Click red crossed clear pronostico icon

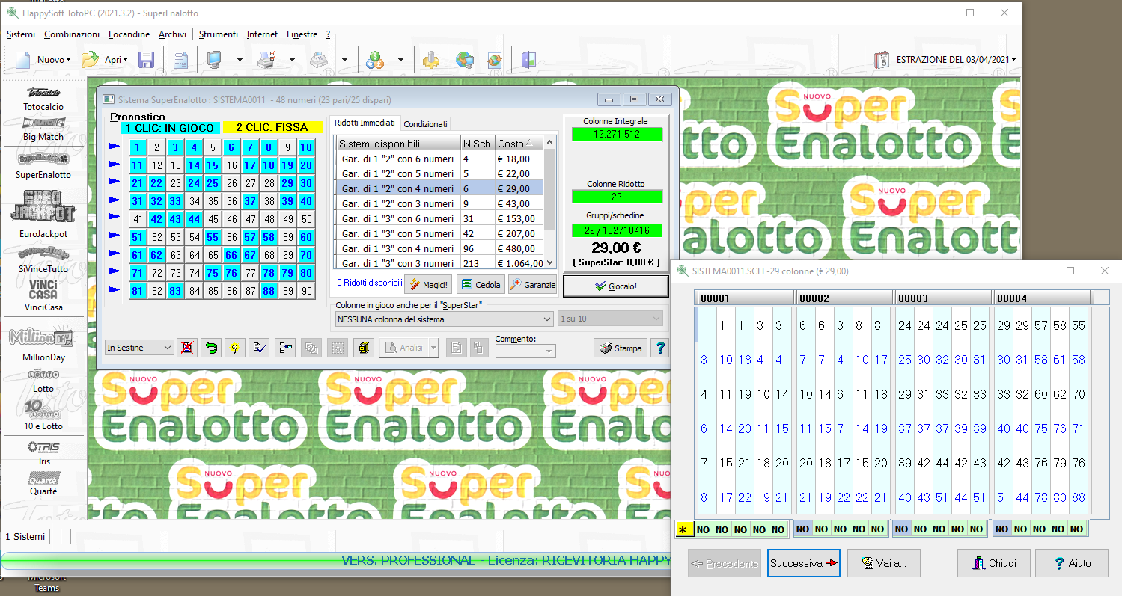(x=187, y=348)
